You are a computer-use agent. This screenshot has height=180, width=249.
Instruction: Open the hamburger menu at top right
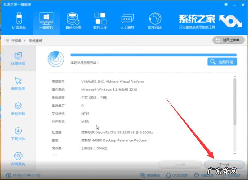[x=225, y=5]
